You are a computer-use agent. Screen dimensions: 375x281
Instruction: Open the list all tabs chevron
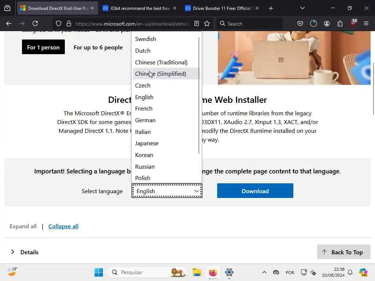pyautogui.click(x=302, y=8)
